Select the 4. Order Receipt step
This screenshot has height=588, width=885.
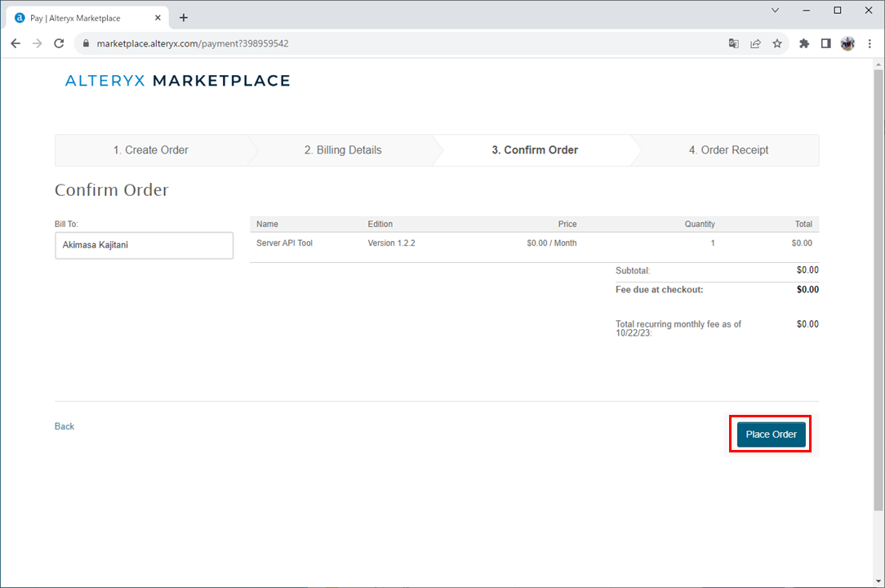[x=728, y=150]
